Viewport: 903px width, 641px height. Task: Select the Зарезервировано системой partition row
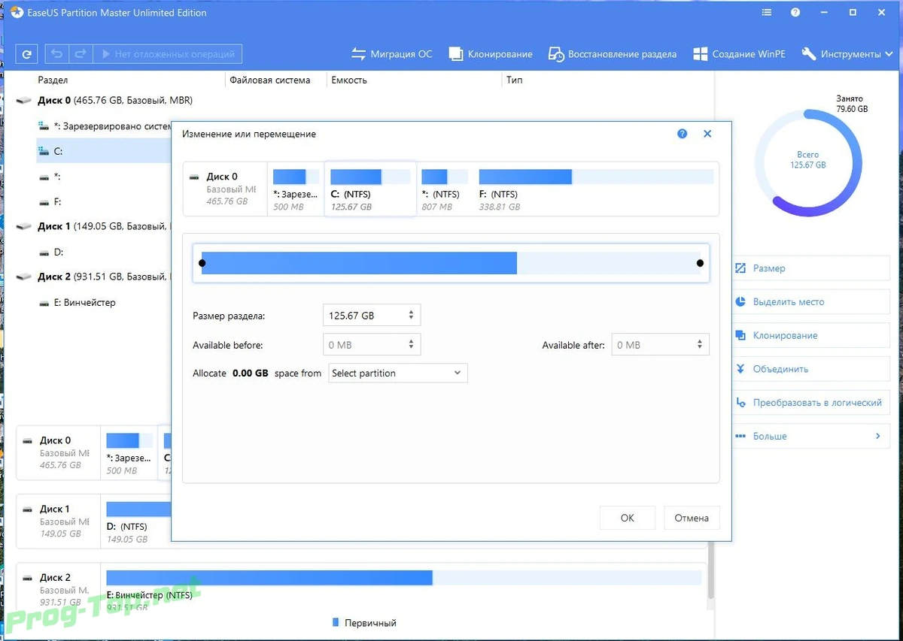click(104, 126)
